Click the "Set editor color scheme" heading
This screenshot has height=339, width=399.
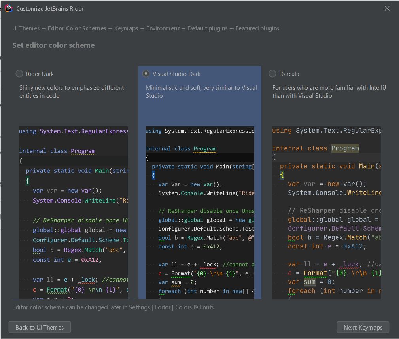pyautogui.click(x=53, y=45)
